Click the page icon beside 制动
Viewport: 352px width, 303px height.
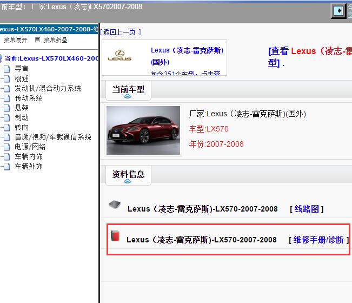coord(7,118)
